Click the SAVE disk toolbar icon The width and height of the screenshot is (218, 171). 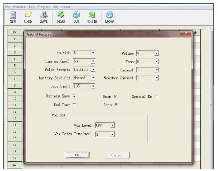44,17
